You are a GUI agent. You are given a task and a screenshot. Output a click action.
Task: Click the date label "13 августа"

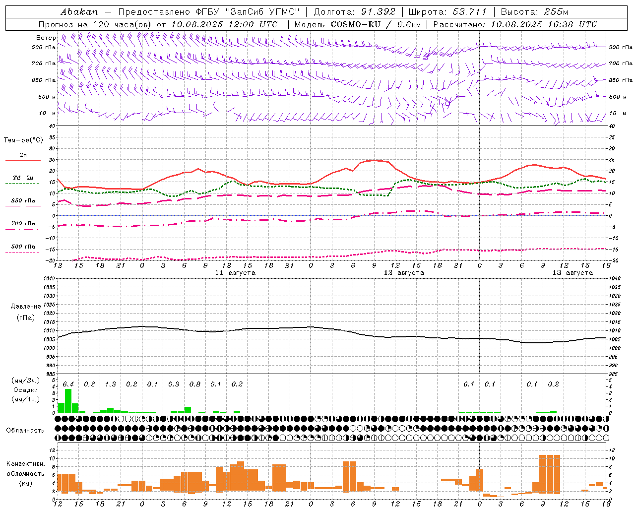tap(572, 273)
